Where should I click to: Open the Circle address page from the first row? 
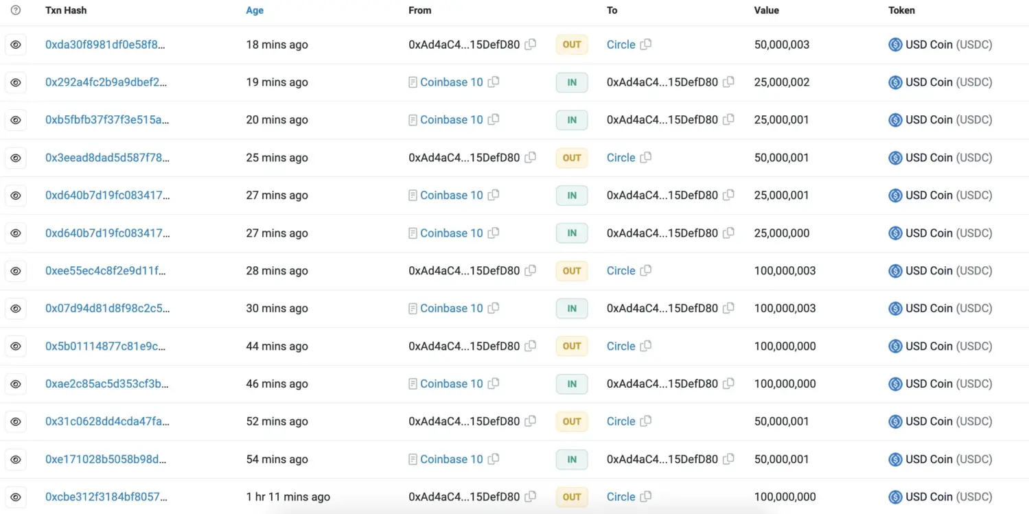coord(620,44)
